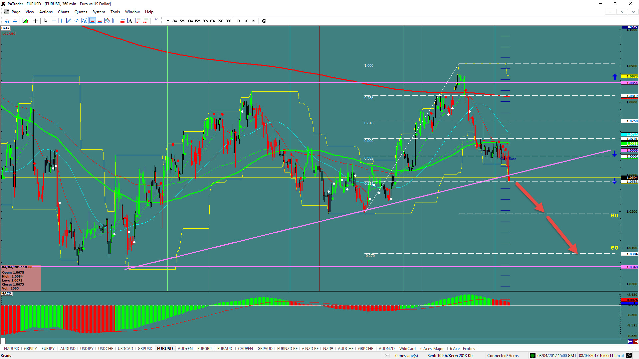Switch chart to 3m timeframe

pos(174,21)
